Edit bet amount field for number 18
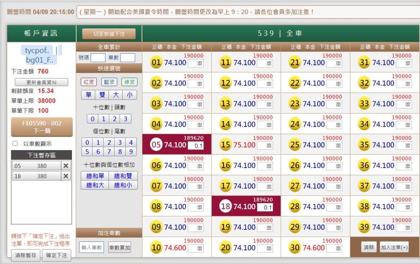Image resolution: width=420 pixels, height=264 pixels. coord(265,207)
